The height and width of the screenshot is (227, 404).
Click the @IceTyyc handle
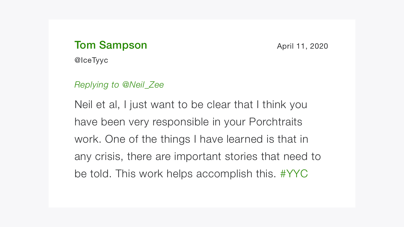[x=91, y=60]
